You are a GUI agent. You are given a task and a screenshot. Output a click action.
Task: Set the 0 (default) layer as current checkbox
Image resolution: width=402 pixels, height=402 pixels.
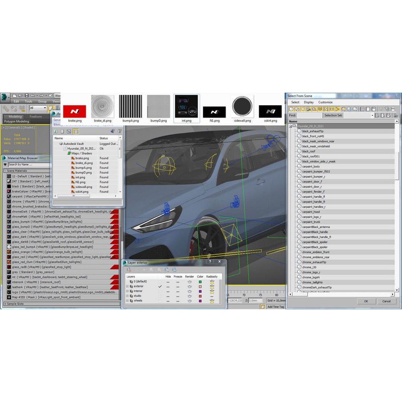point(160,282)
